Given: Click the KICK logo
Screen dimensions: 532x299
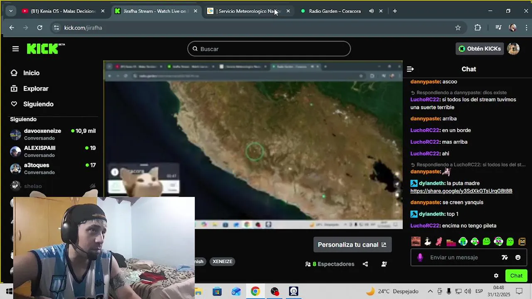Looking at the screenshot, I should 46,49.
